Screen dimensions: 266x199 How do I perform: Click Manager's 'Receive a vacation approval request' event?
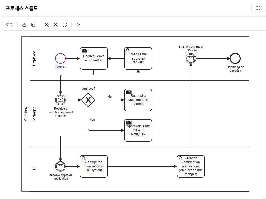[x=60, y=100]
